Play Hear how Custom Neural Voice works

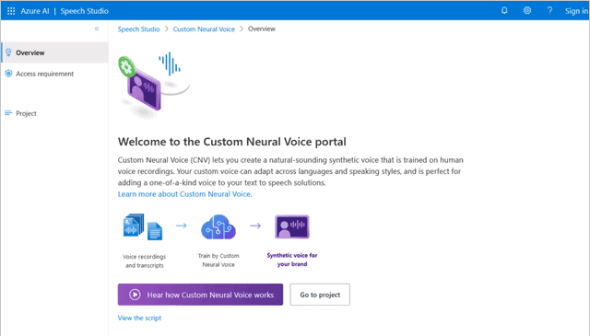[200, 295]
